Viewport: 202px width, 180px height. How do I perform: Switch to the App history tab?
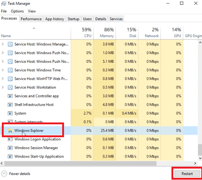click(54, 19)
